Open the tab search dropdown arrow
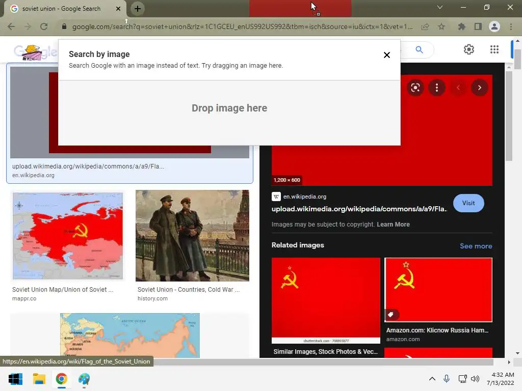The height and width of the screenshot is (391, 522). (x=440, y=7)
